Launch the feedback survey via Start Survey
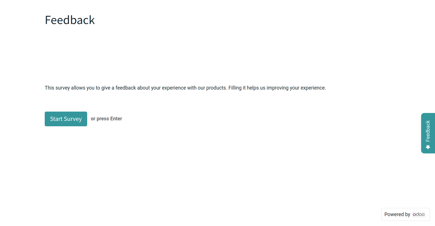The image size is (435, 226). [66, 119]
